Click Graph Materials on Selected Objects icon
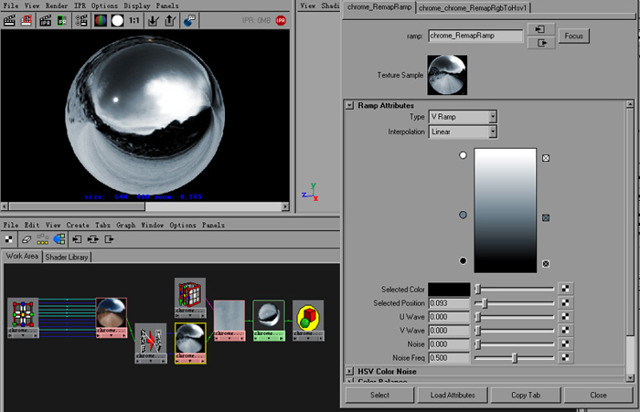Image resolution: width=640 pixels, height=412 pixels. [59, 239]
